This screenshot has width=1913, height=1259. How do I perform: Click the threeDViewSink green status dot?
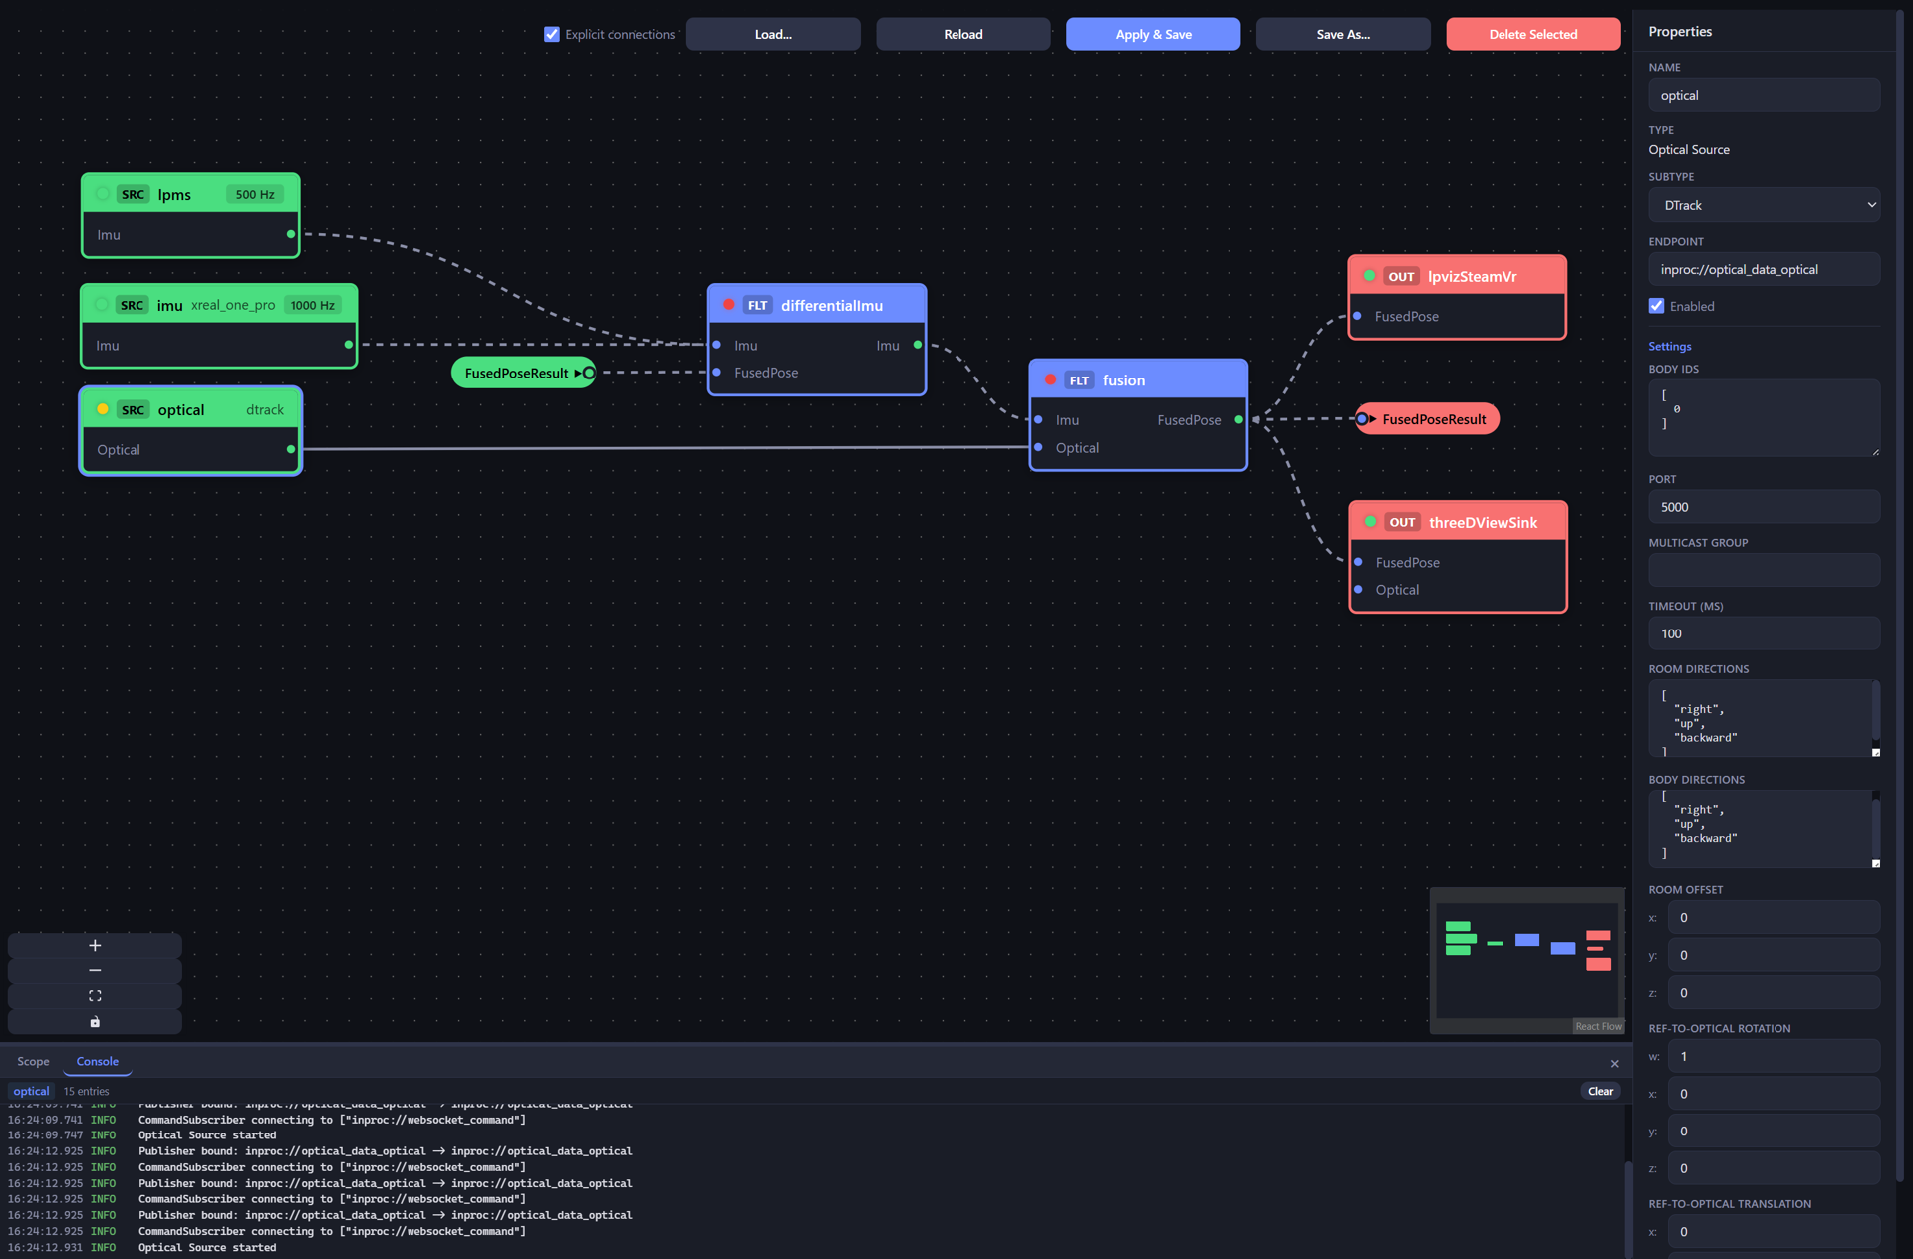(1371, 521)
